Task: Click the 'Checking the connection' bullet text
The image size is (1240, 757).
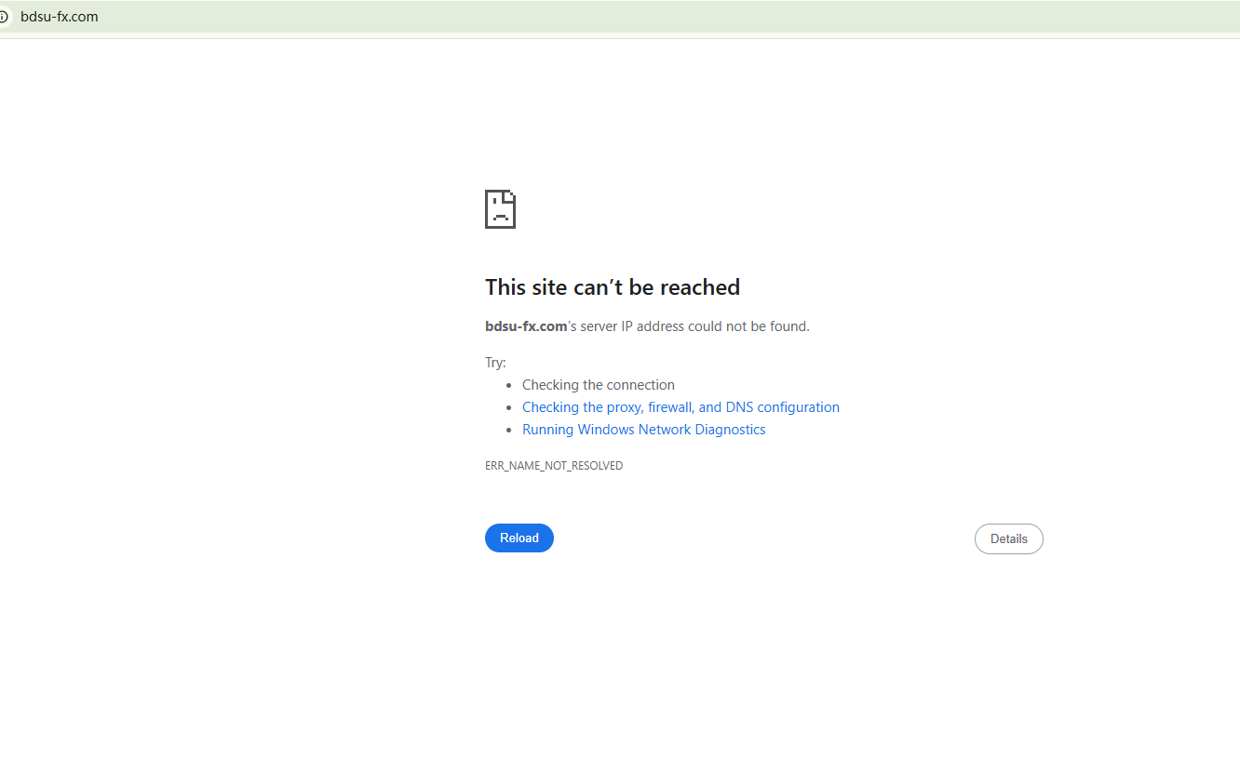Action: point(599,385)
